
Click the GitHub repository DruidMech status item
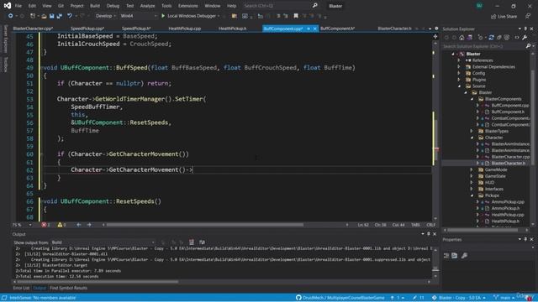coord(340,298)
